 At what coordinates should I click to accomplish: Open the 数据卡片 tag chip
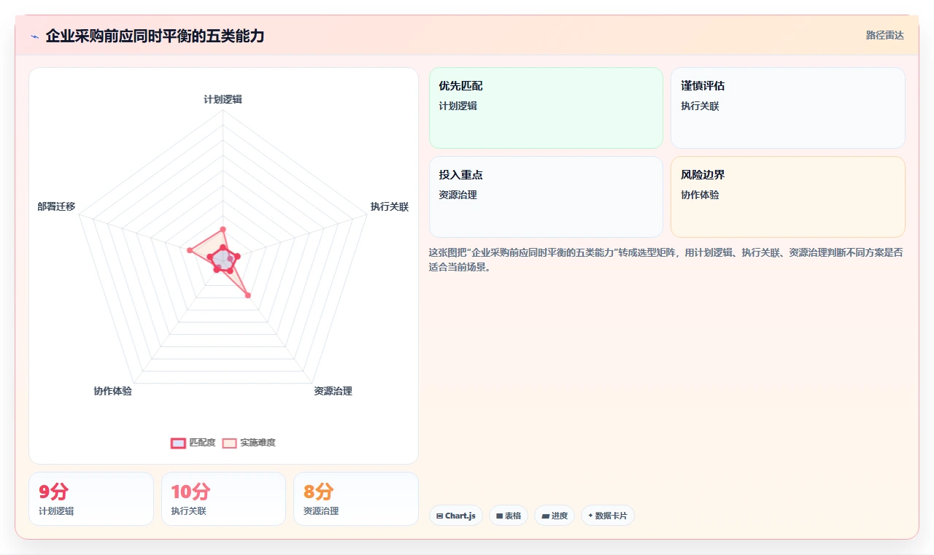(608, 516)
